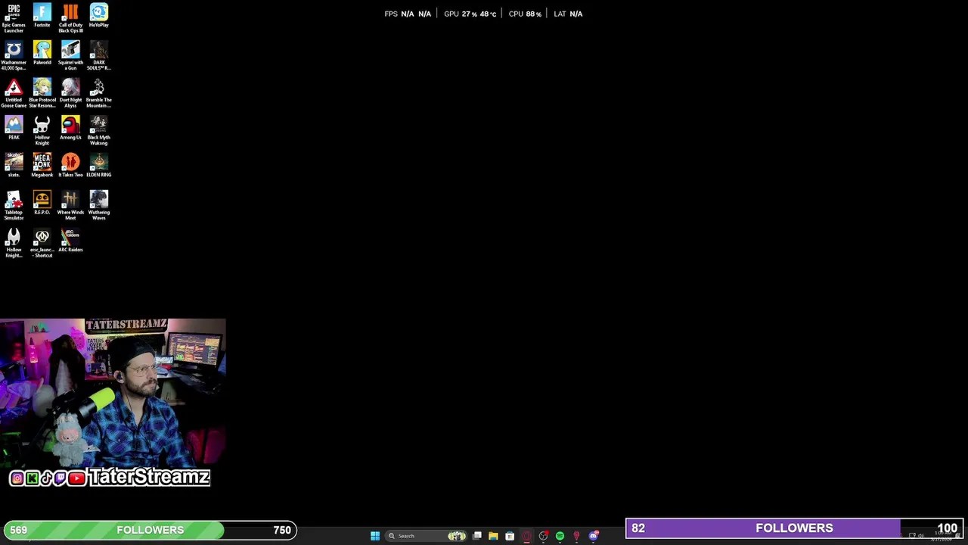Select the Hollow Knight Silksong icon in bottom row
The width and height of the screenshot is (968, 545).
click(14, 244)
